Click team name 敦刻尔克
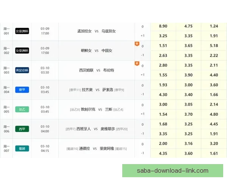The width and height of the screenshot is (227, 181). coord(88,109)
